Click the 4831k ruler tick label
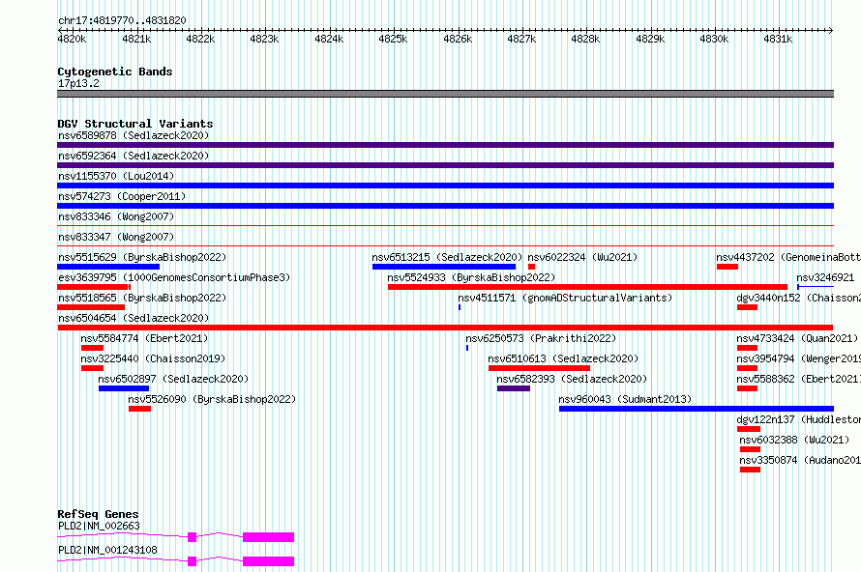 click(778, 39)
